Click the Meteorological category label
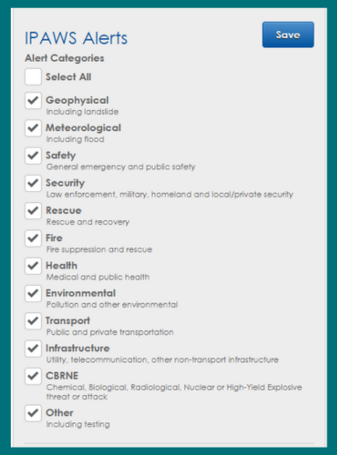337x455 pixels. click(83, 128)
